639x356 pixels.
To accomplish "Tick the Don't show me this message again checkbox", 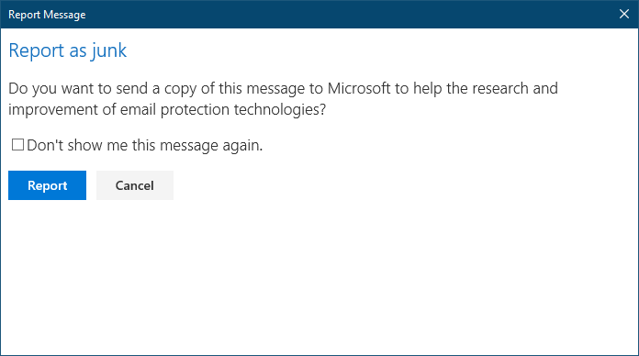I will (x=17, y=145).
